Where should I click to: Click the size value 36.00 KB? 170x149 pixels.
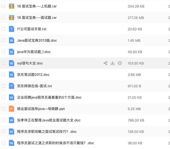135,143
